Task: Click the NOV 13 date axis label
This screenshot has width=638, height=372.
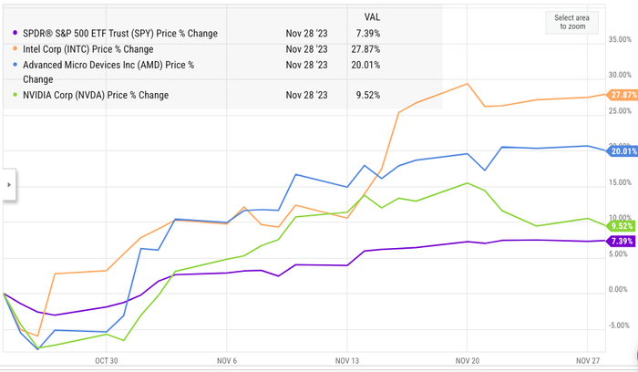Action: click(x=345, y=359)
